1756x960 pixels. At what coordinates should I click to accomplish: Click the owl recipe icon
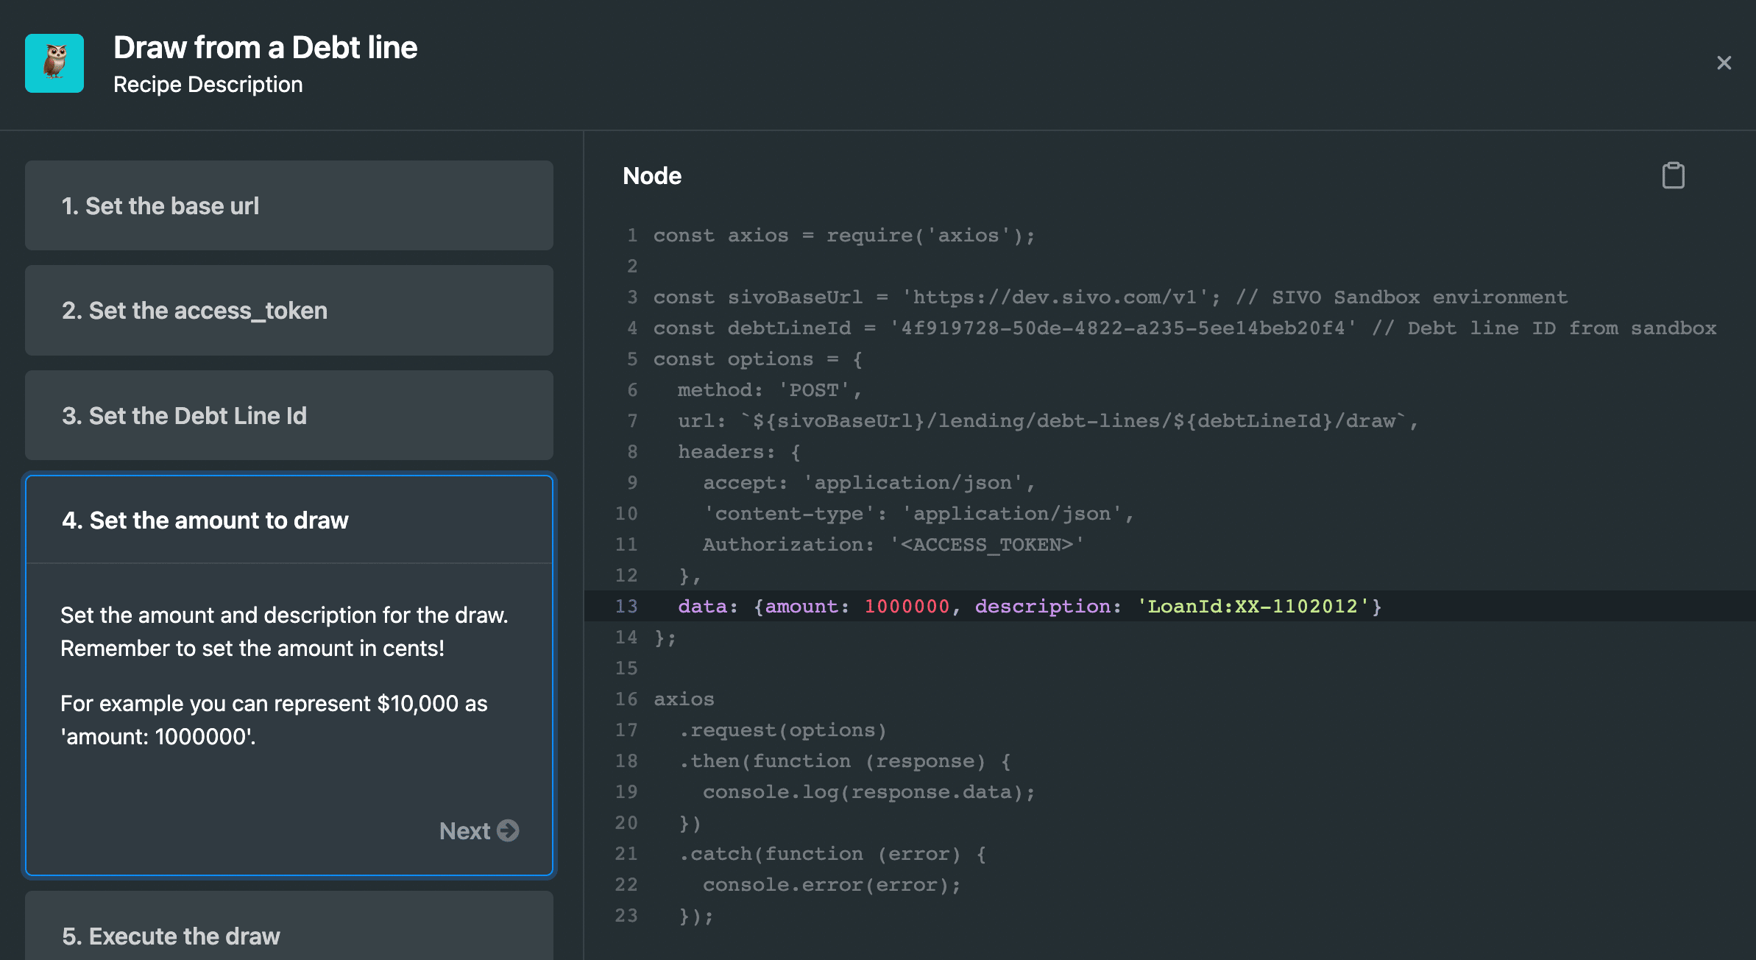click(54, 63)
